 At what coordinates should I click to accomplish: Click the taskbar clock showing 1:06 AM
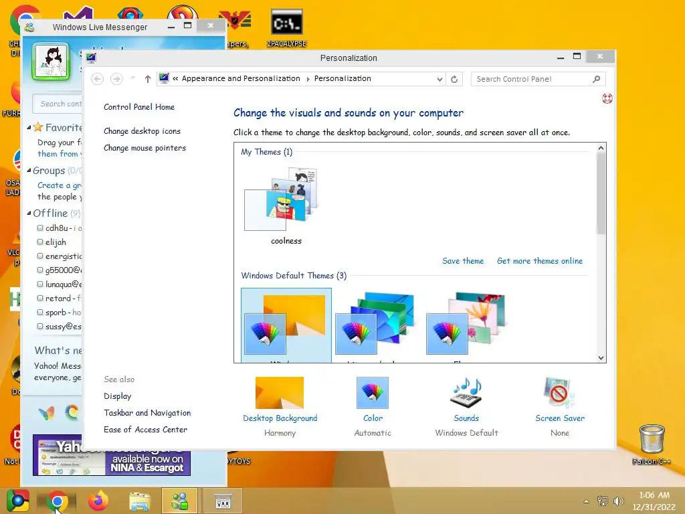[654, 501]
